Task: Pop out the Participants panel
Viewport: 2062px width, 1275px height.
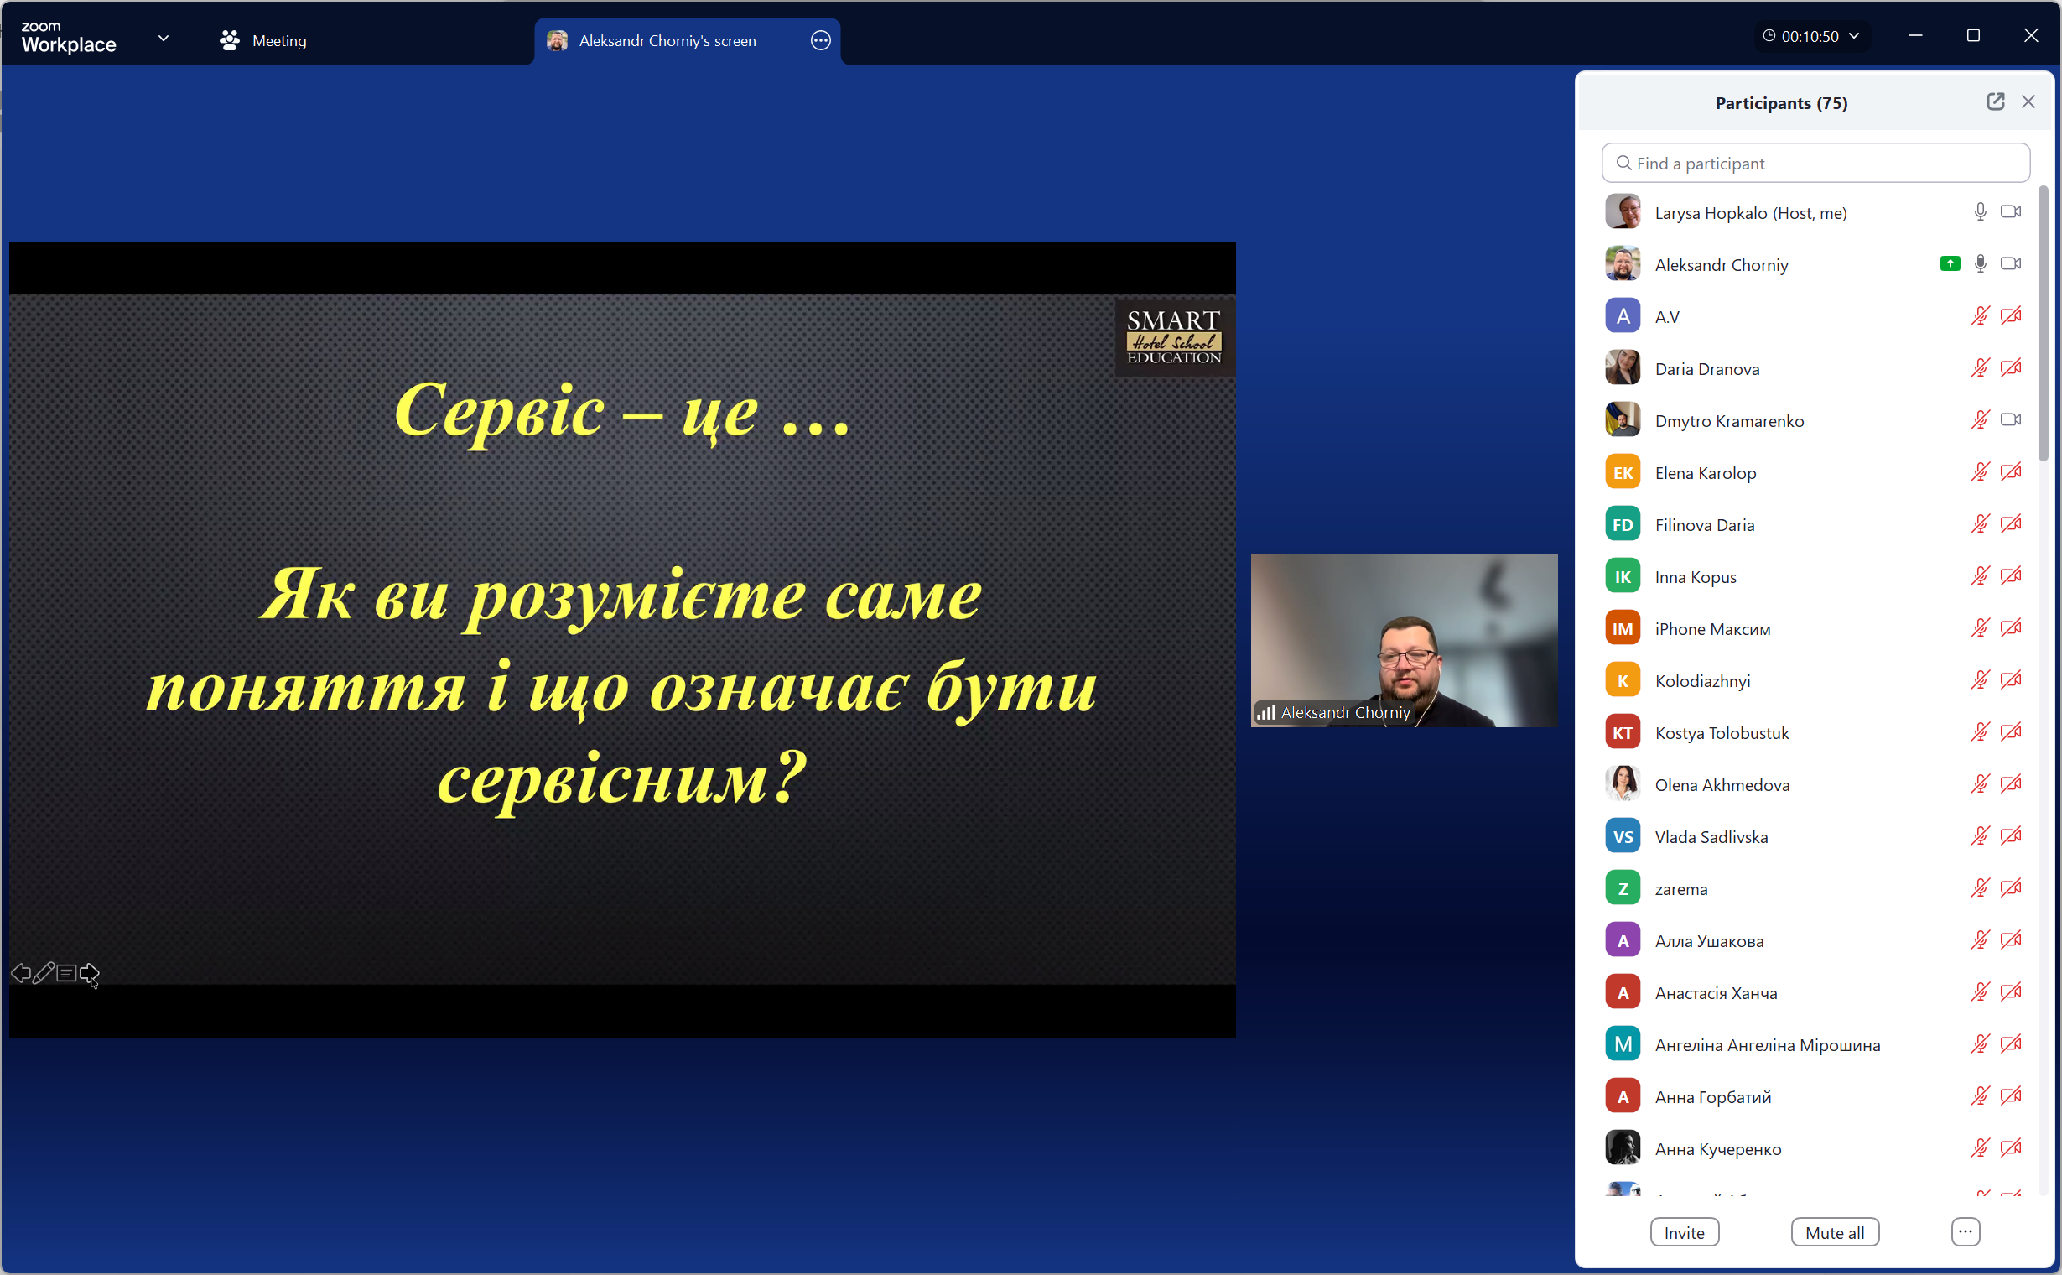Action: [1995, 102]
